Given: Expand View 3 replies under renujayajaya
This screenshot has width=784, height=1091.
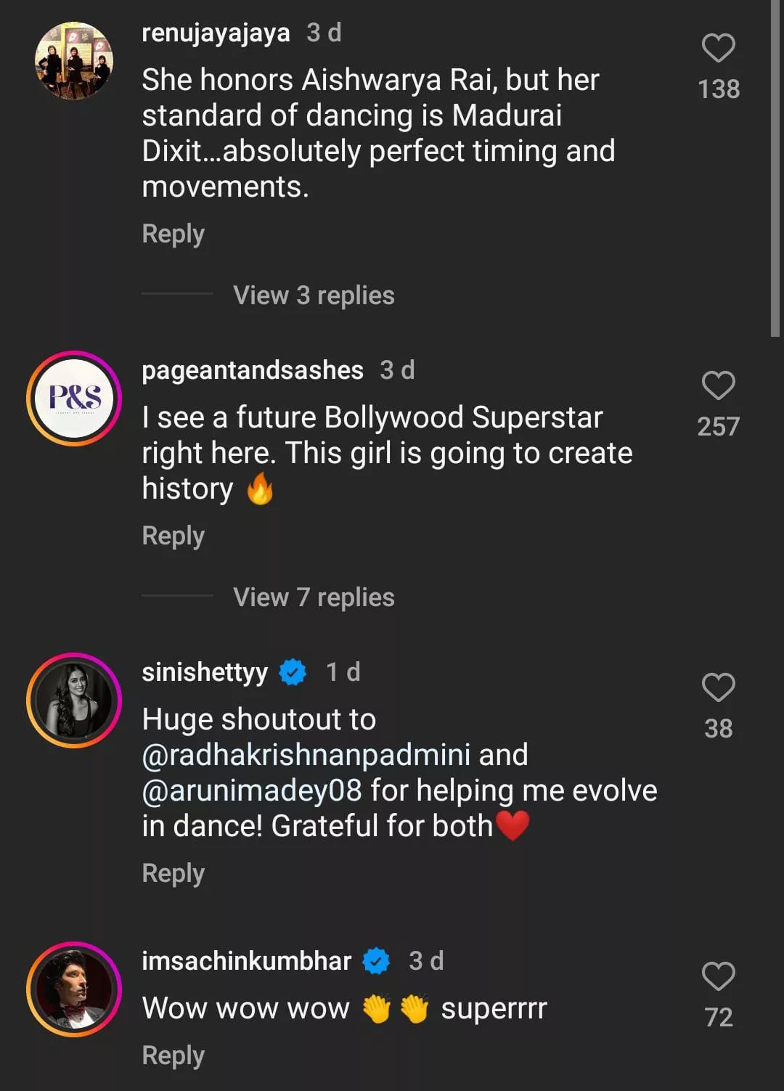Looking at the screenshot, I should pos(314,295).
